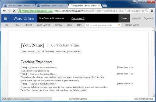Stop page loading with X button
156x102 pixels.
click(x=14, y=11)
